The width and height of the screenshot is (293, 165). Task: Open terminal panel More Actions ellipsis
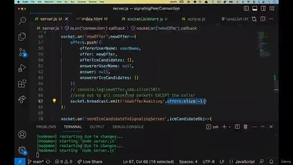[x=254, y=127]
